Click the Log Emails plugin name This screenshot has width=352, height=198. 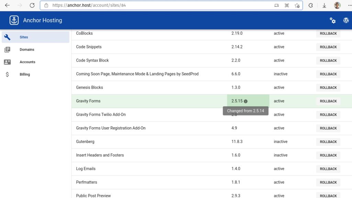pos(86,168)
